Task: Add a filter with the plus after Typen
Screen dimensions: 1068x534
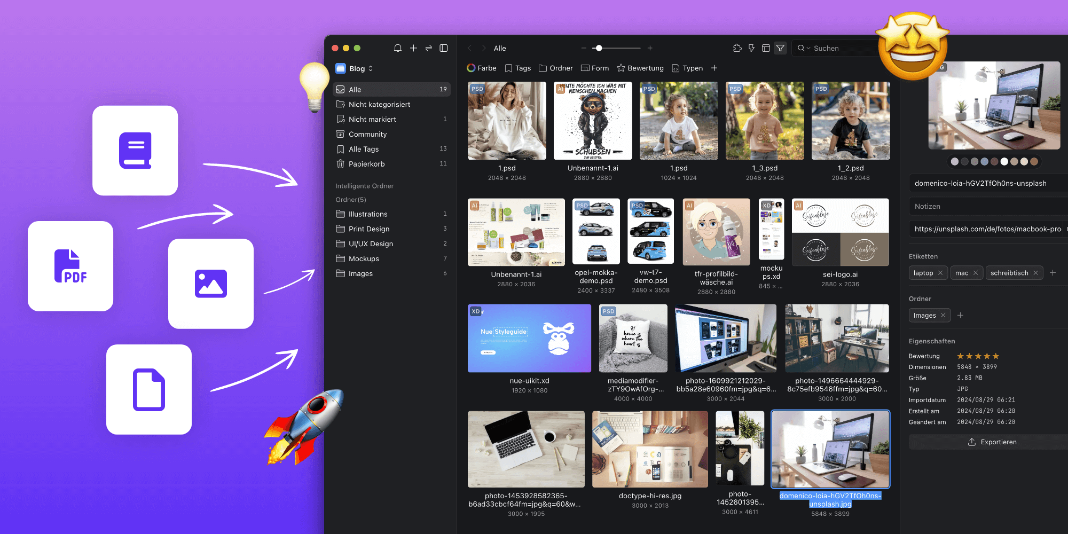Action: coord(714,68)
